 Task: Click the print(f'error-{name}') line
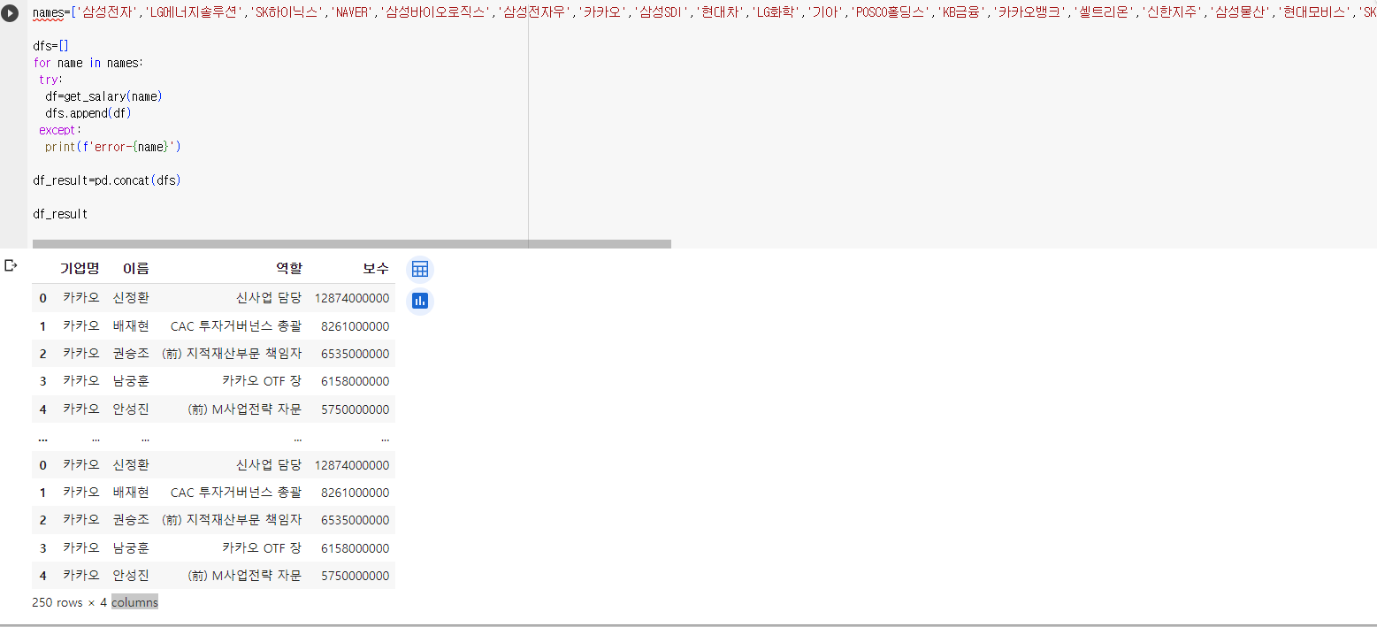pyautogui.click(x=113, y=147)
